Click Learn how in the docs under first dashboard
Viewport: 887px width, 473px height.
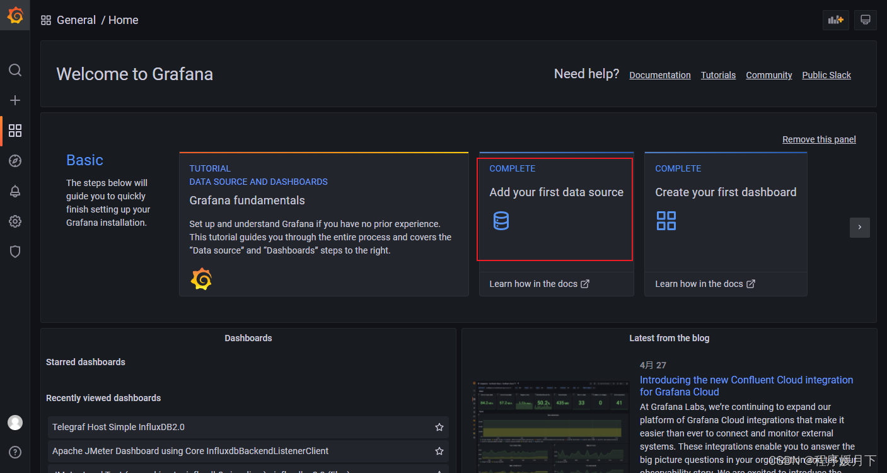[705, 284]
